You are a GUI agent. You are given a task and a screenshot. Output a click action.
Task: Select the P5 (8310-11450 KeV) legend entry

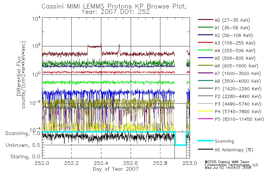pyautogui.click(x=231, y=119)
